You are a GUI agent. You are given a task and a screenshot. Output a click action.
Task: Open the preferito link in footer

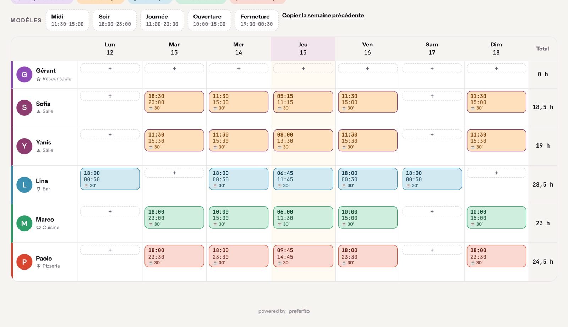[299, 311]
